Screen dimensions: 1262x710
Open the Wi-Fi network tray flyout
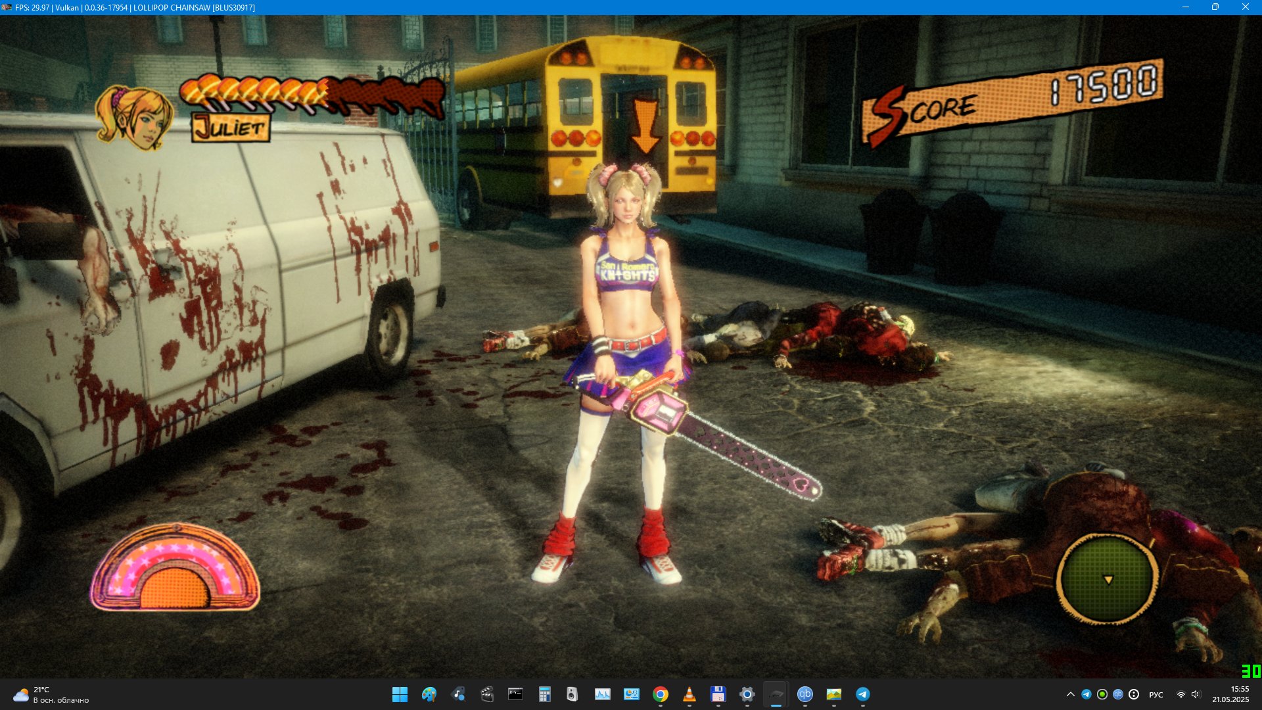[x=1180, y=694]
